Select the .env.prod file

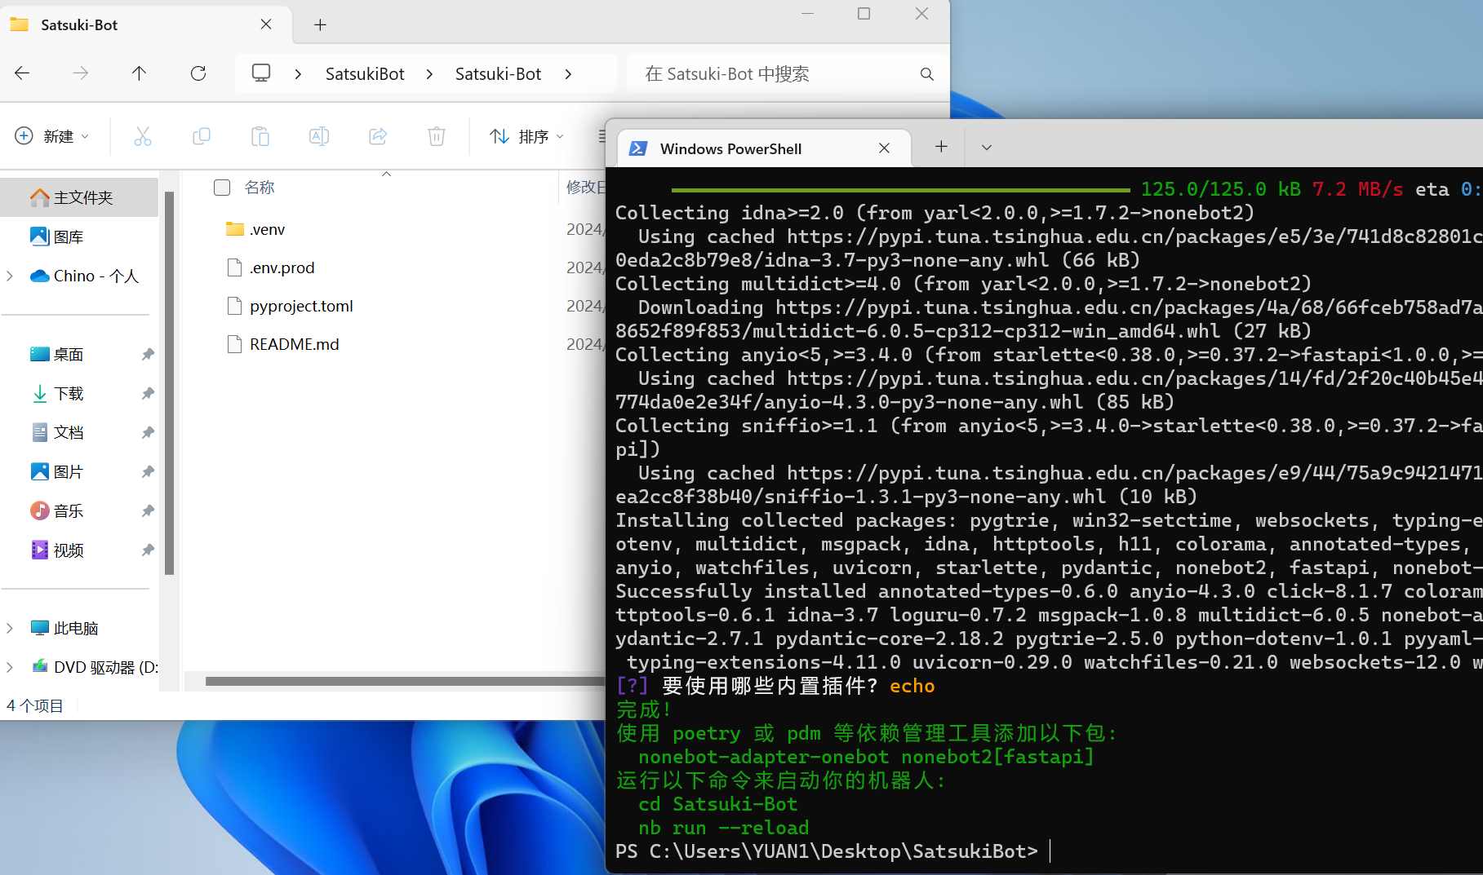pos(282,267)
